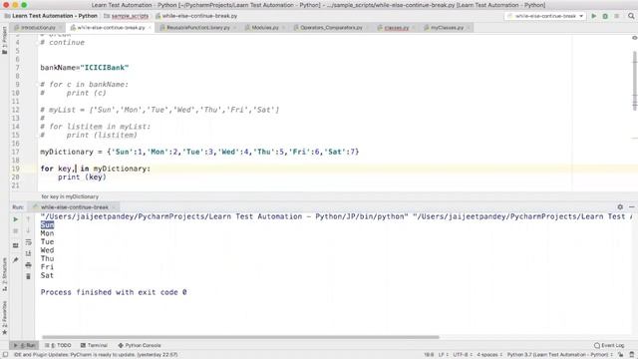The height and width of the screenshot is (359, 638).
Task: Click 'print (key)' on line 20
Action: coord(82,178)
